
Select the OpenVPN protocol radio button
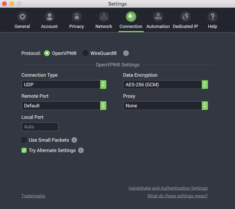point(47,53)
